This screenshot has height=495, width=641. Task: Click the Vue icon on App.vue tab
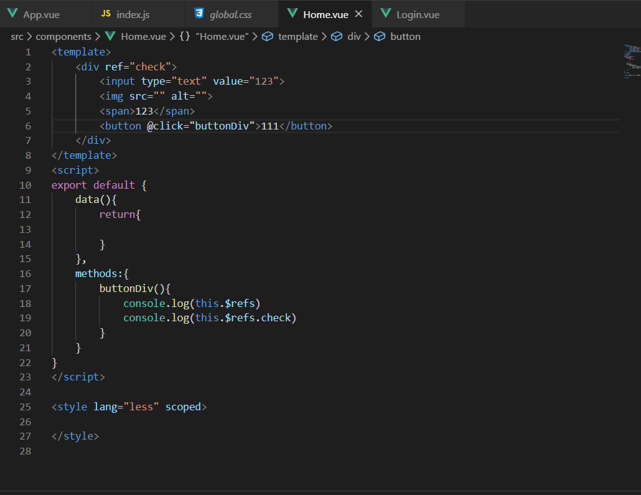pyautogui.click(x=12, y=14)
